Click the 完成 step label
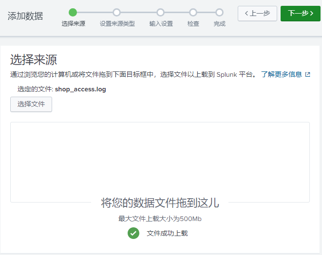Screen dimensions: 322x255 click(220, 24)
